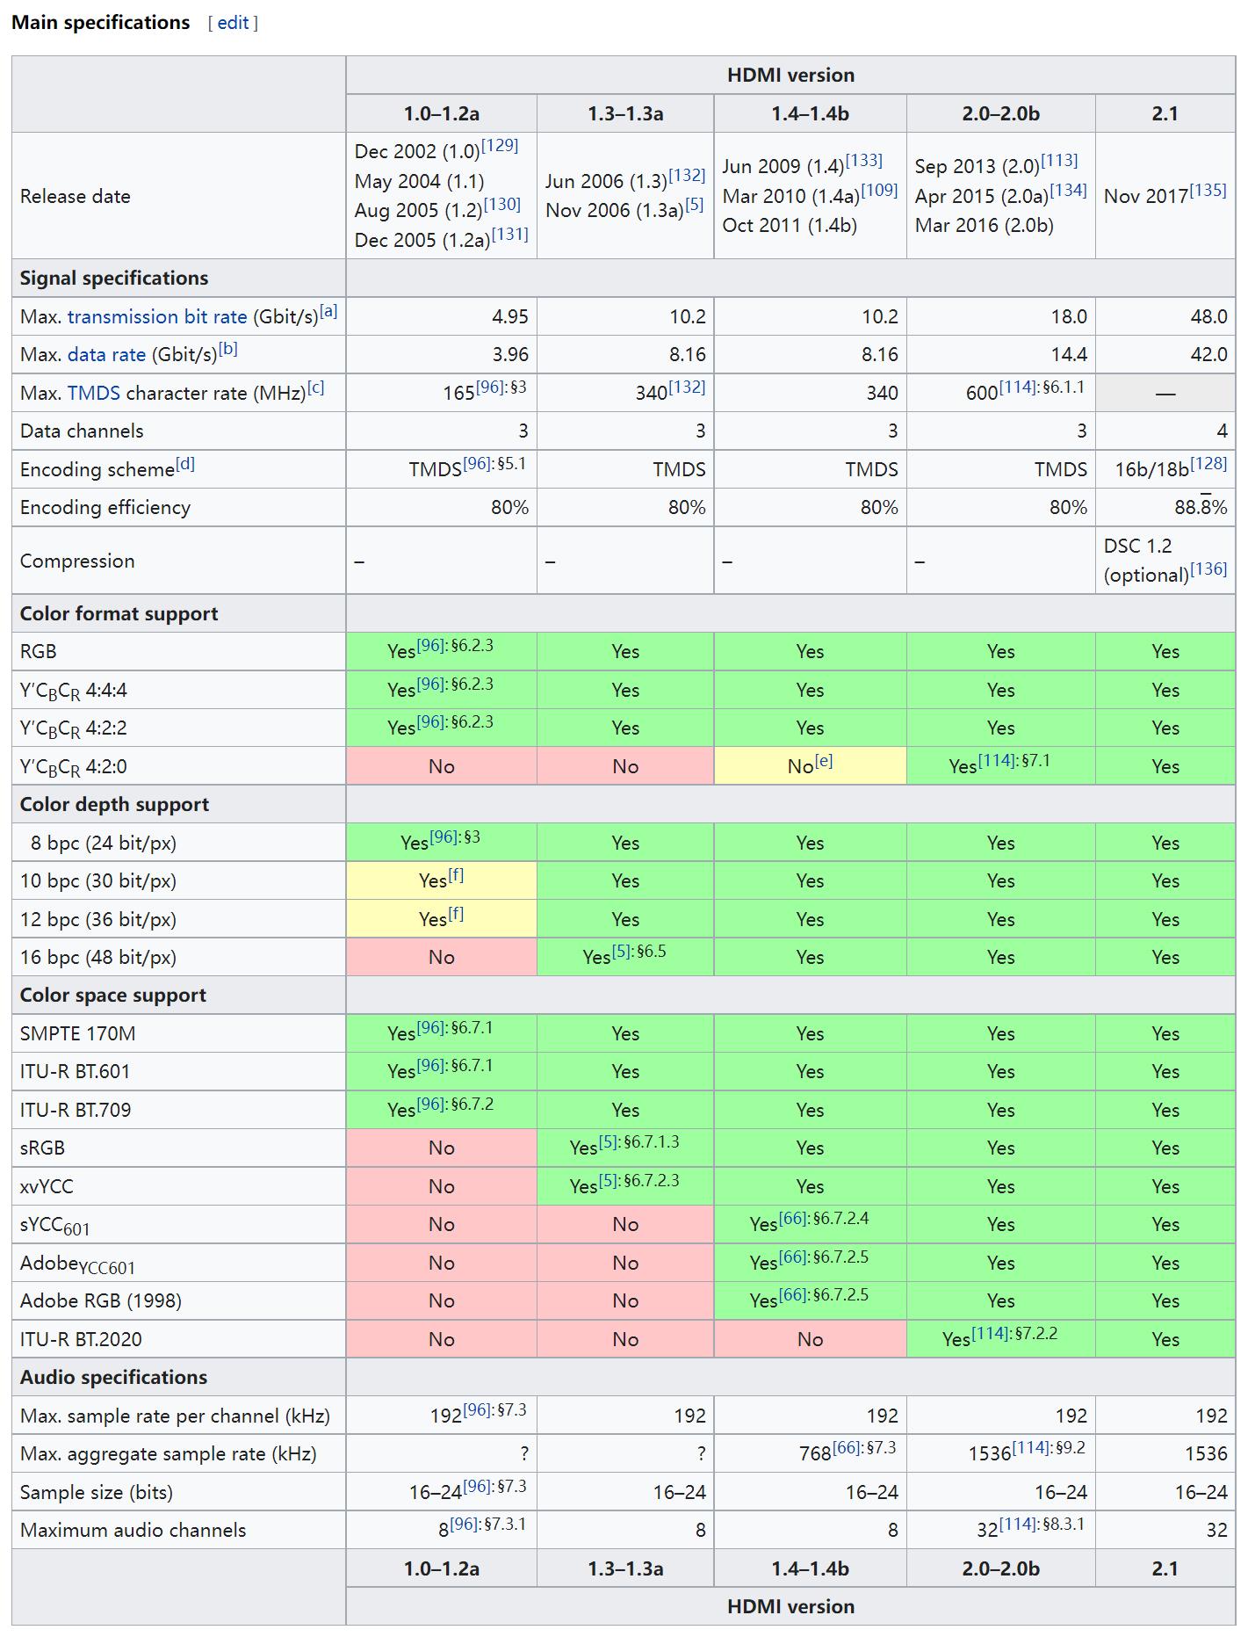Open reference [134] after Apr 2015 (2.0a)

click(x=1068, y=190)
